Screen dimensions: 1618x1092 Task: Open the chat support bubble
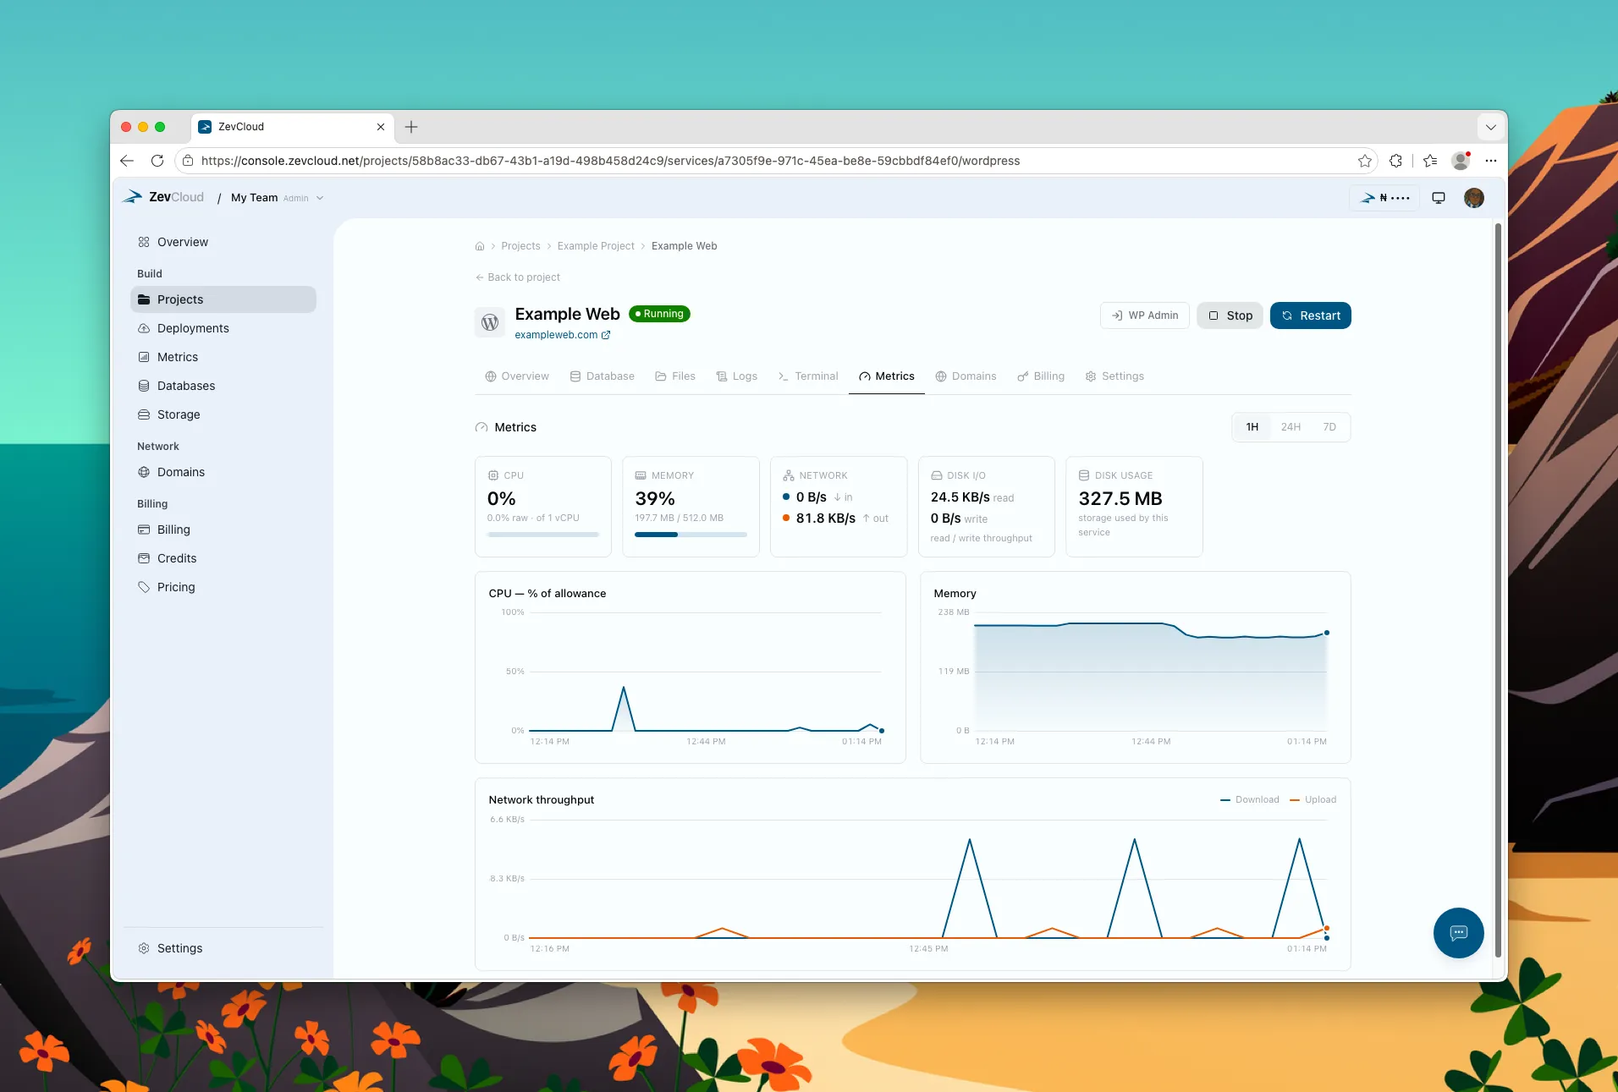coord(1458,933)
